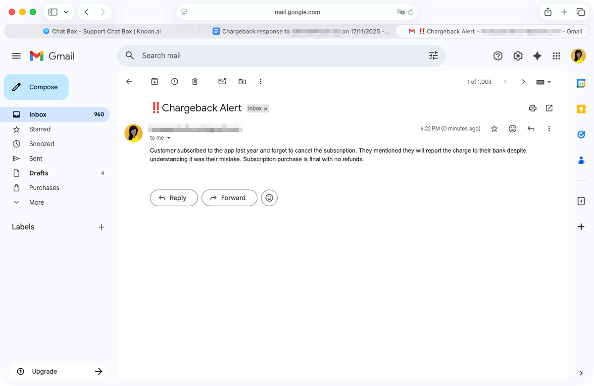The height and width of the screenshot is (386, 594).
Task: Open the email in a new window
Action: pyautogui.click(x=549, y=108)
